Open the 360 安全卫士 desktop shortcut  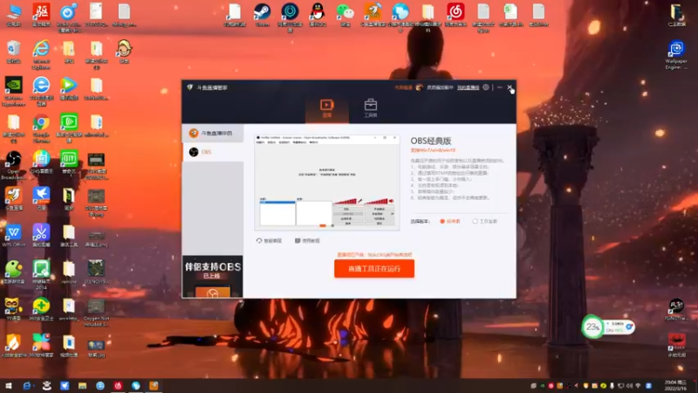pos(41,309)
